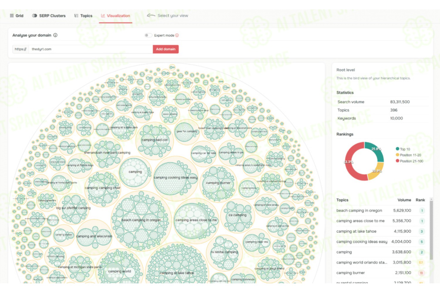Toggle Expert mode switch
This screenshot has width=440, height=293.
[148, 35]
